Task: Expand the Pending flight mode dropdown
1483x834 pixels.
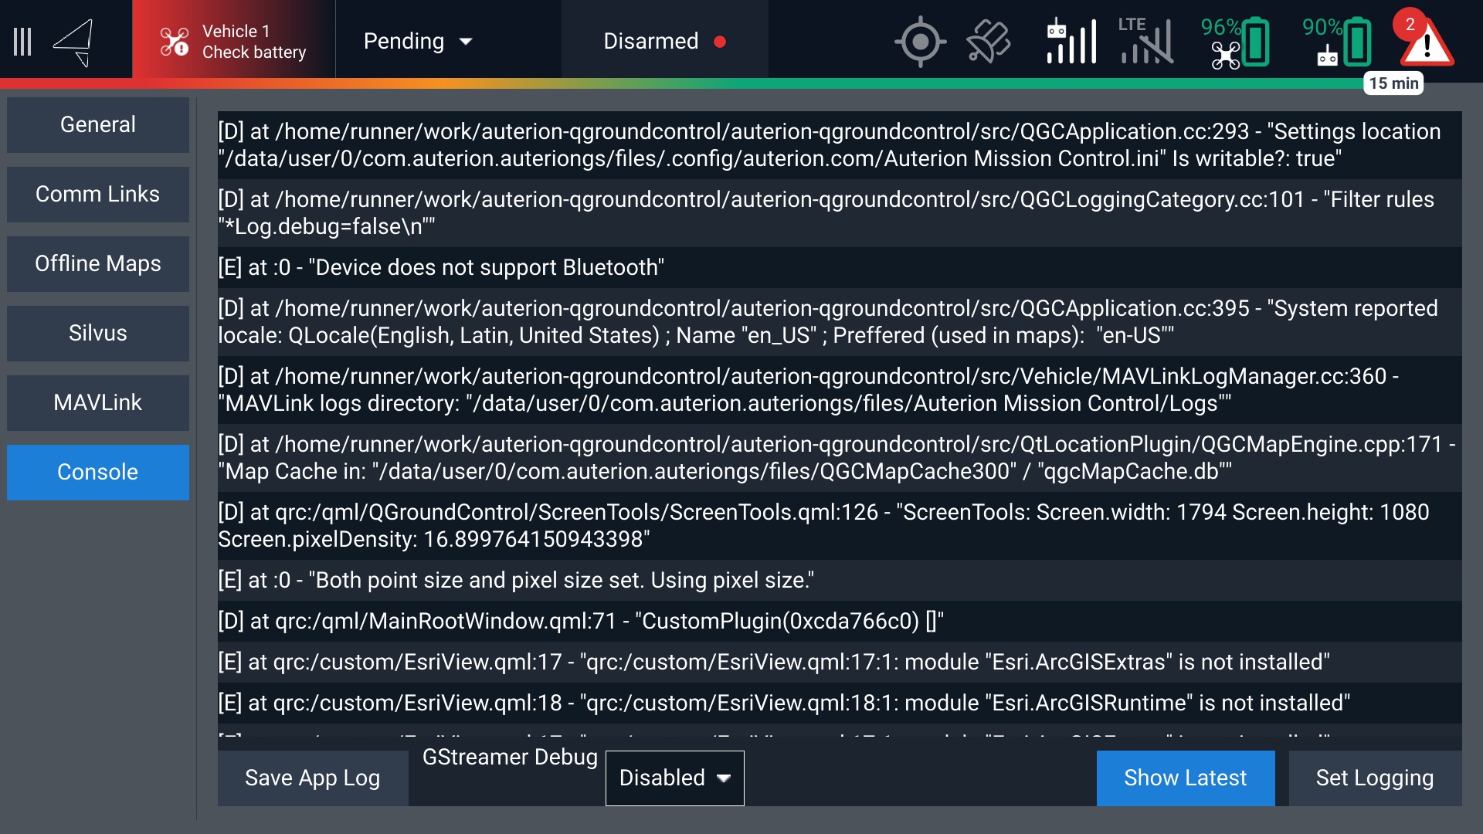Action: point(418,42)
